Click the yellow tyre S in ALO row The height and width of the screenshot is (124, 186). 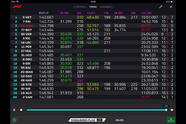(167, 93)
